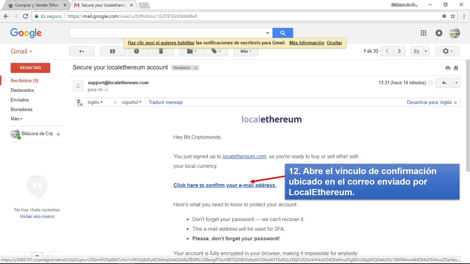The height and width of the screenshot is (264, 470).
Task: Show message details arrow next to para mí
Action: point(106,90)
